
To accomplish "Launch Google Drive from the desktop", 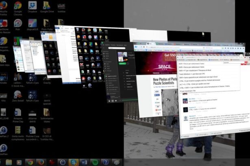I will 47,6.
